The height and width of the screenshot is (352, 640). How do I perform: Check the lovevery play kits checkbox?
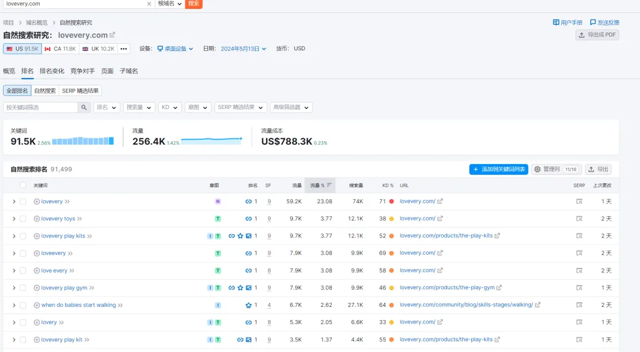click(x=23, y=236)
